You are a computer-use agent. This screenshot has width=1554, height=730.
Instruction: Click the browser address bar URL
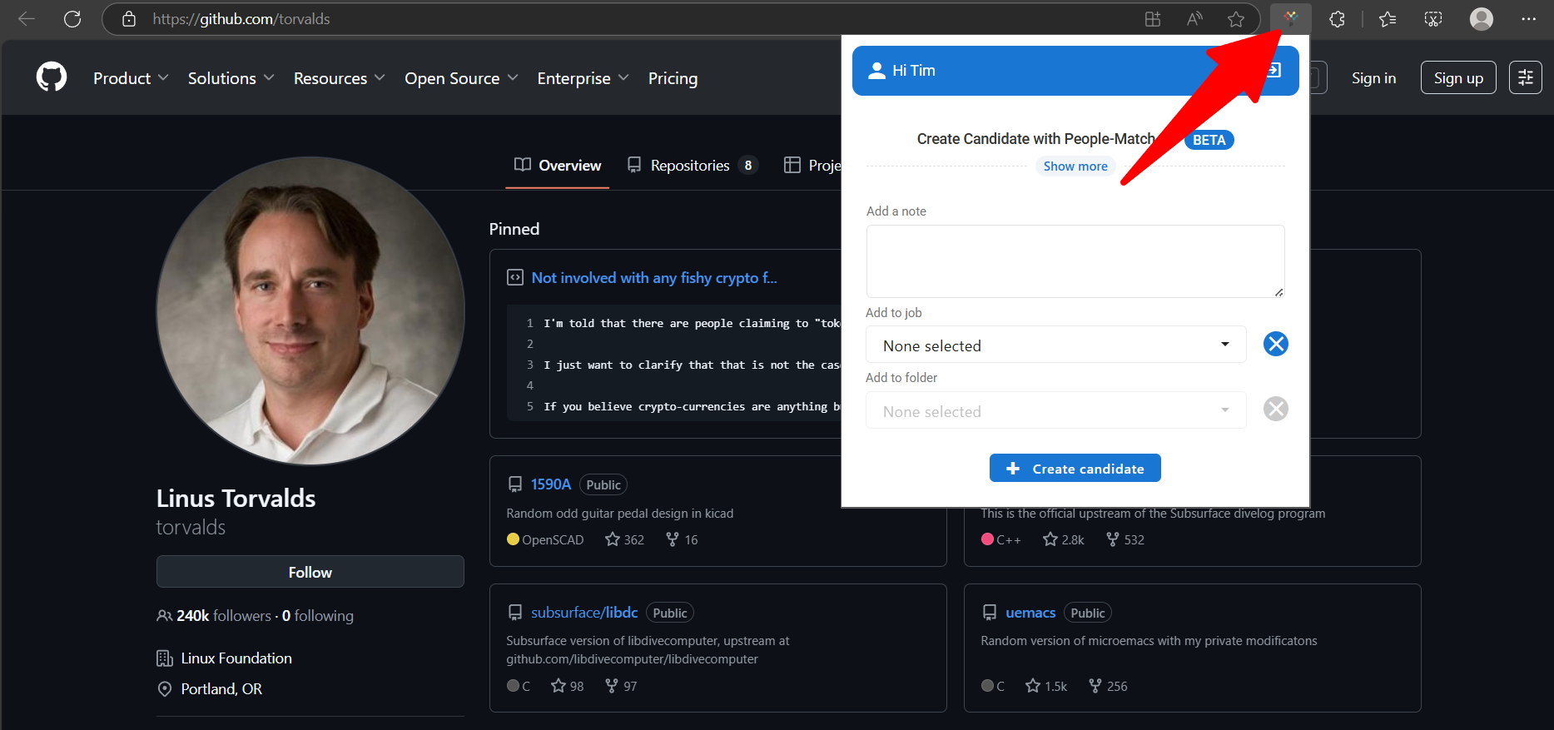[x=241, y=19]
